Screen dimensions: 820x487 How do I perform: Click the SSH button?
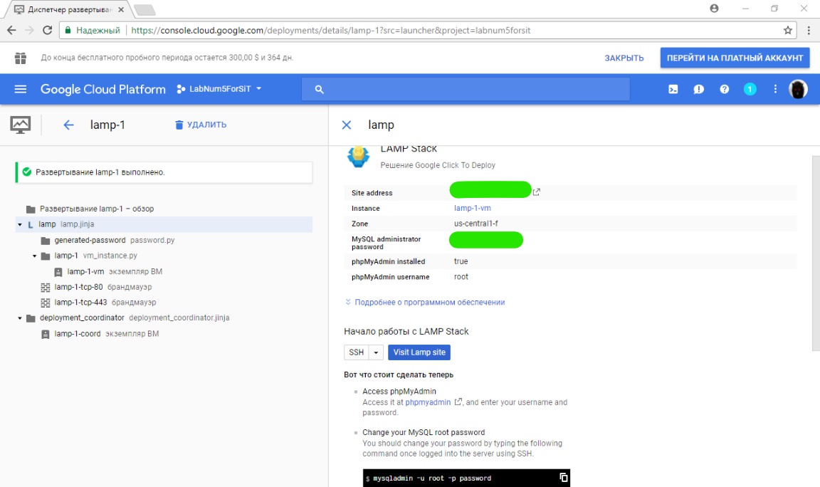[356, 352]
